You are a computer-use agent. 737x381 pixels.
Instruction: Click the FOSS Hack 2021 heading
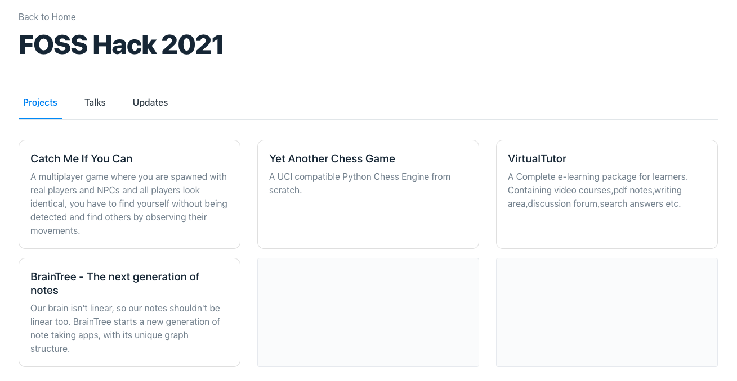121,45
